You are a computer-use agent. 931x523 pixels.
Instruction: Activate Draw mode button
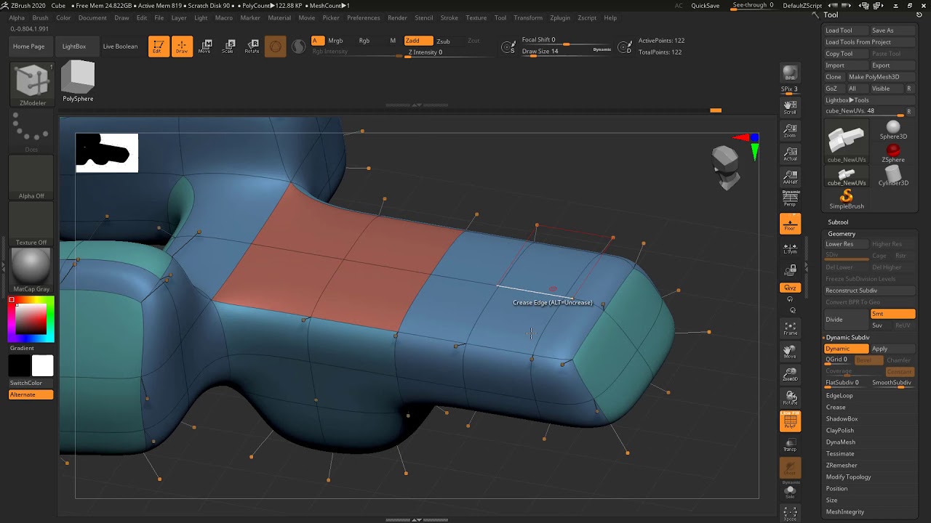[x=182, y=46]
